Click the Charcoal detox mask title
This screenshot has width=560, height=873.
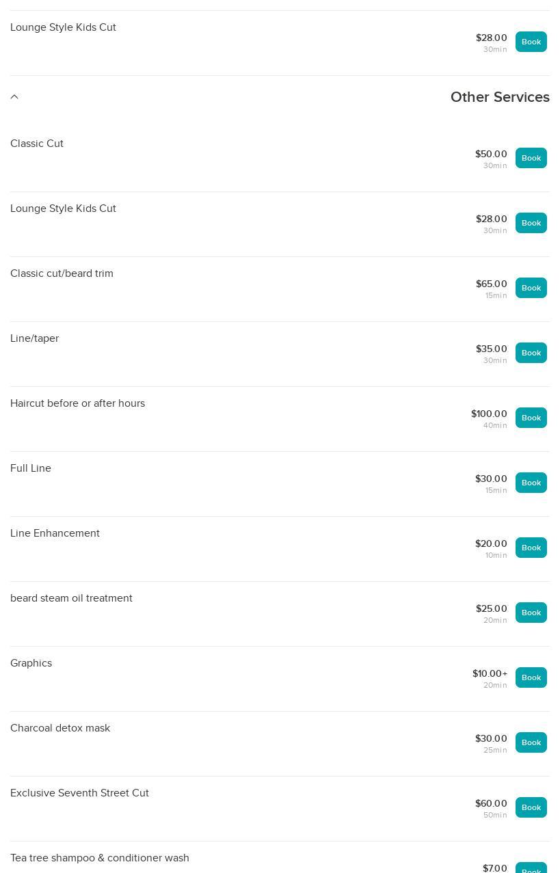(x=60, y=728)
